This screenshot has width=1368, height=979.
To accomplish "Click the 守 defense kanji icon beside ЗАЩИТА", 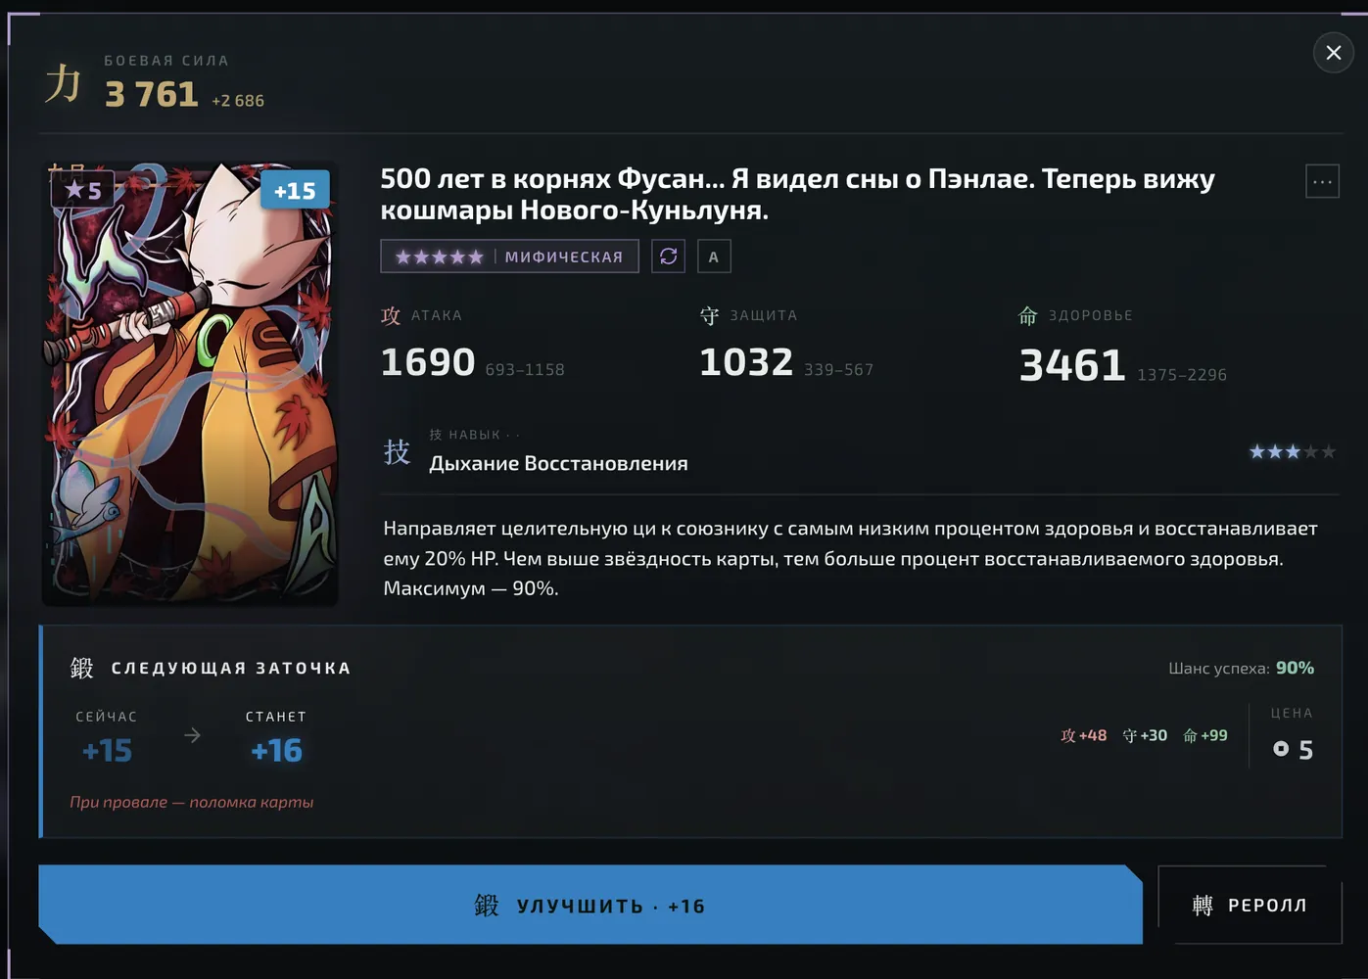I will pos(710,315).
